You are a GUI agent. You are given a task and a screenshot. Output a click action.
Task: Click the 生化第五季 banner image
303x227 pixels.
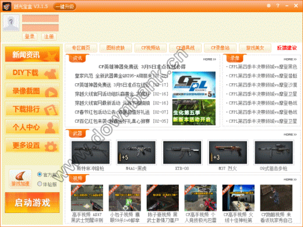194,112
